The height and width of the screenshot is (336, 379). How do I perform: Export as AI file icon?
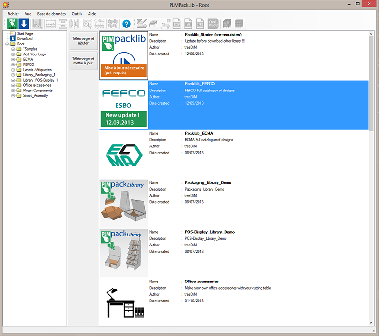click(188, 24)
